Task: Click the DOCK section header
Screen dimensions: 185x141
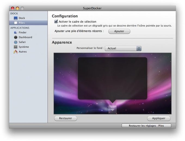Action: tap(14, 14)
